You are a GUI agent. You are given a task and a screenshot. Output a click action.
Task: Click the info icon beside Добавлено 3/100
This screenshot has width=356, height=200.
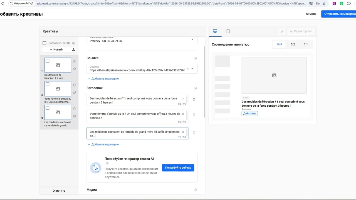(74, 43)
